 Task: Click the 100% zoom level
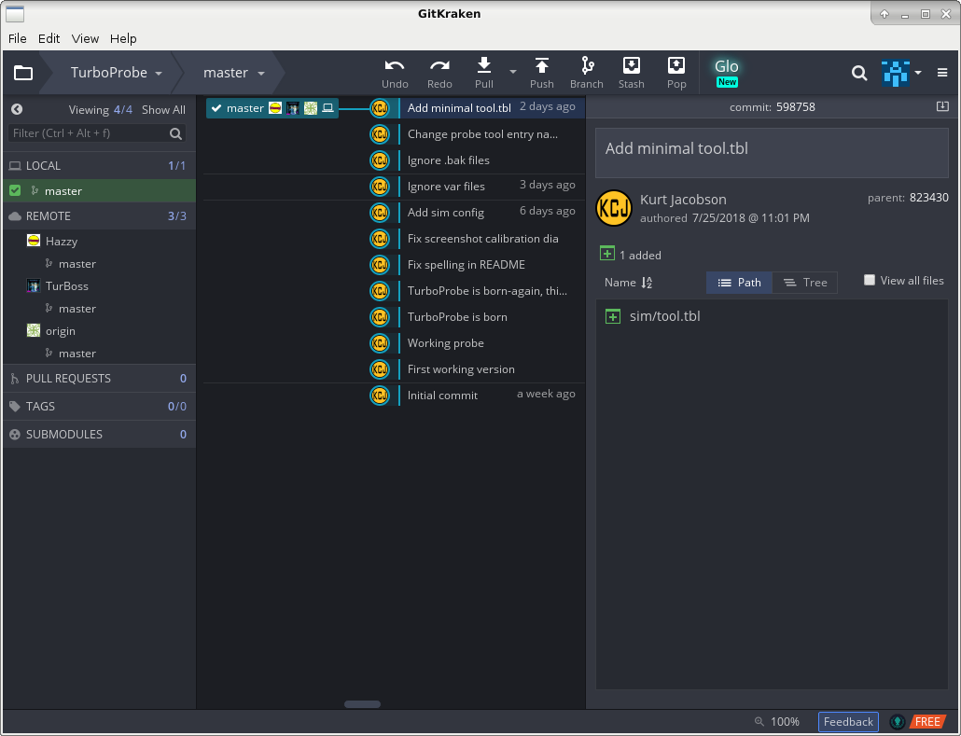785,722
